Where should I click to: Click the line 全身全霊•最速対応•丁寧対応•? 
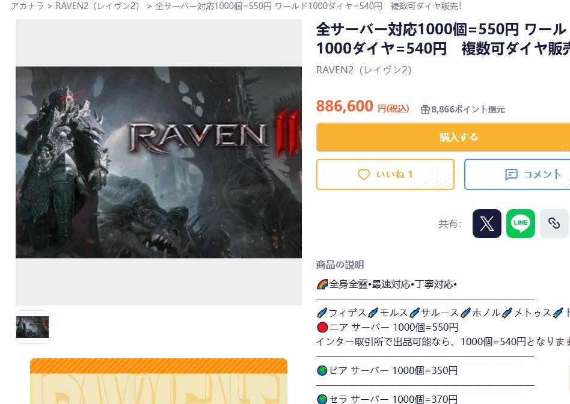click(387, 284)
